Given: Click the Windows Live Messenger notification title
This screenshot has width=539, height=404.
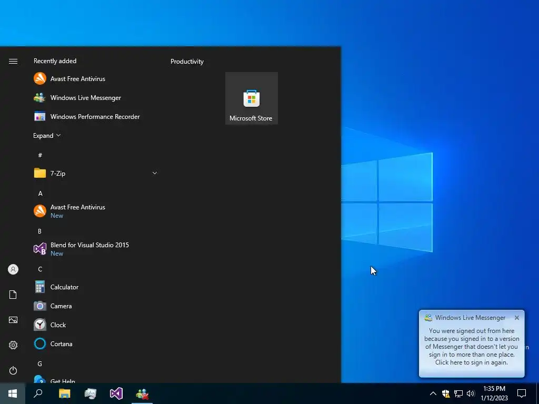Looking at the screenshot, I should click(x=470, y=317).
